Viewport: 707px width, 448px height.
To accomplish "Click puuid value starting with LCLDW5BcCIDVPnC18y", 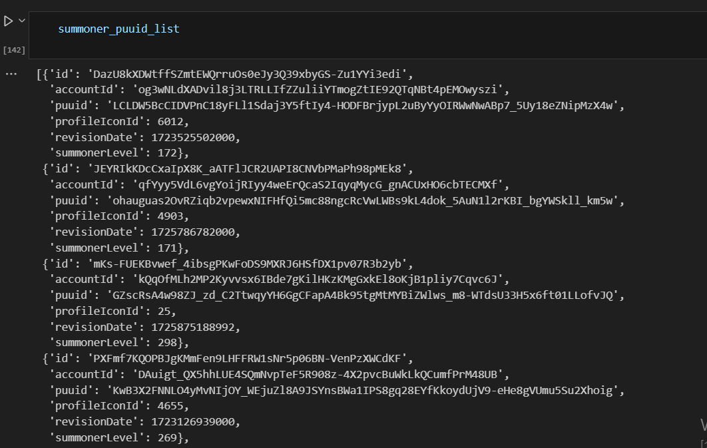I will click(363, 105).
